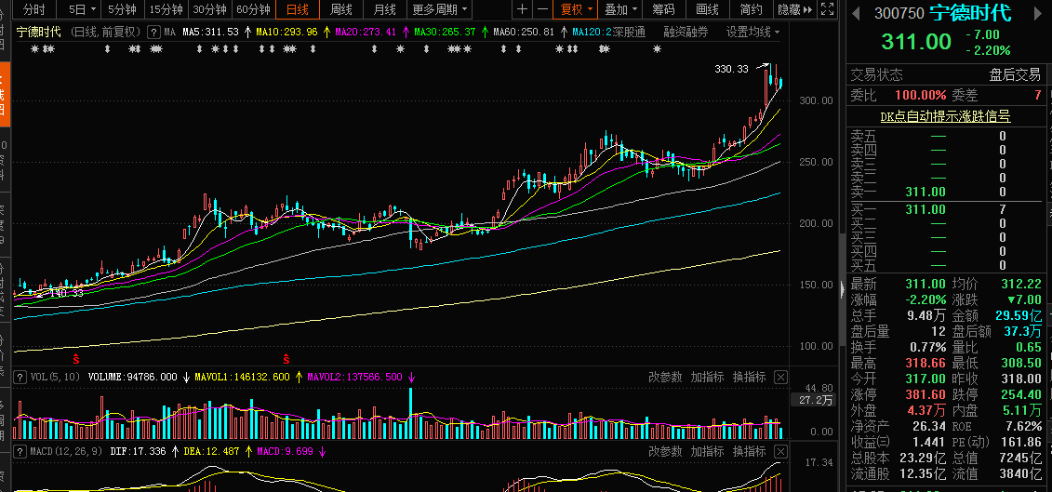Open MA indicator help question-mark icon
The image size is (1052, 492).
tap(153, 32)
